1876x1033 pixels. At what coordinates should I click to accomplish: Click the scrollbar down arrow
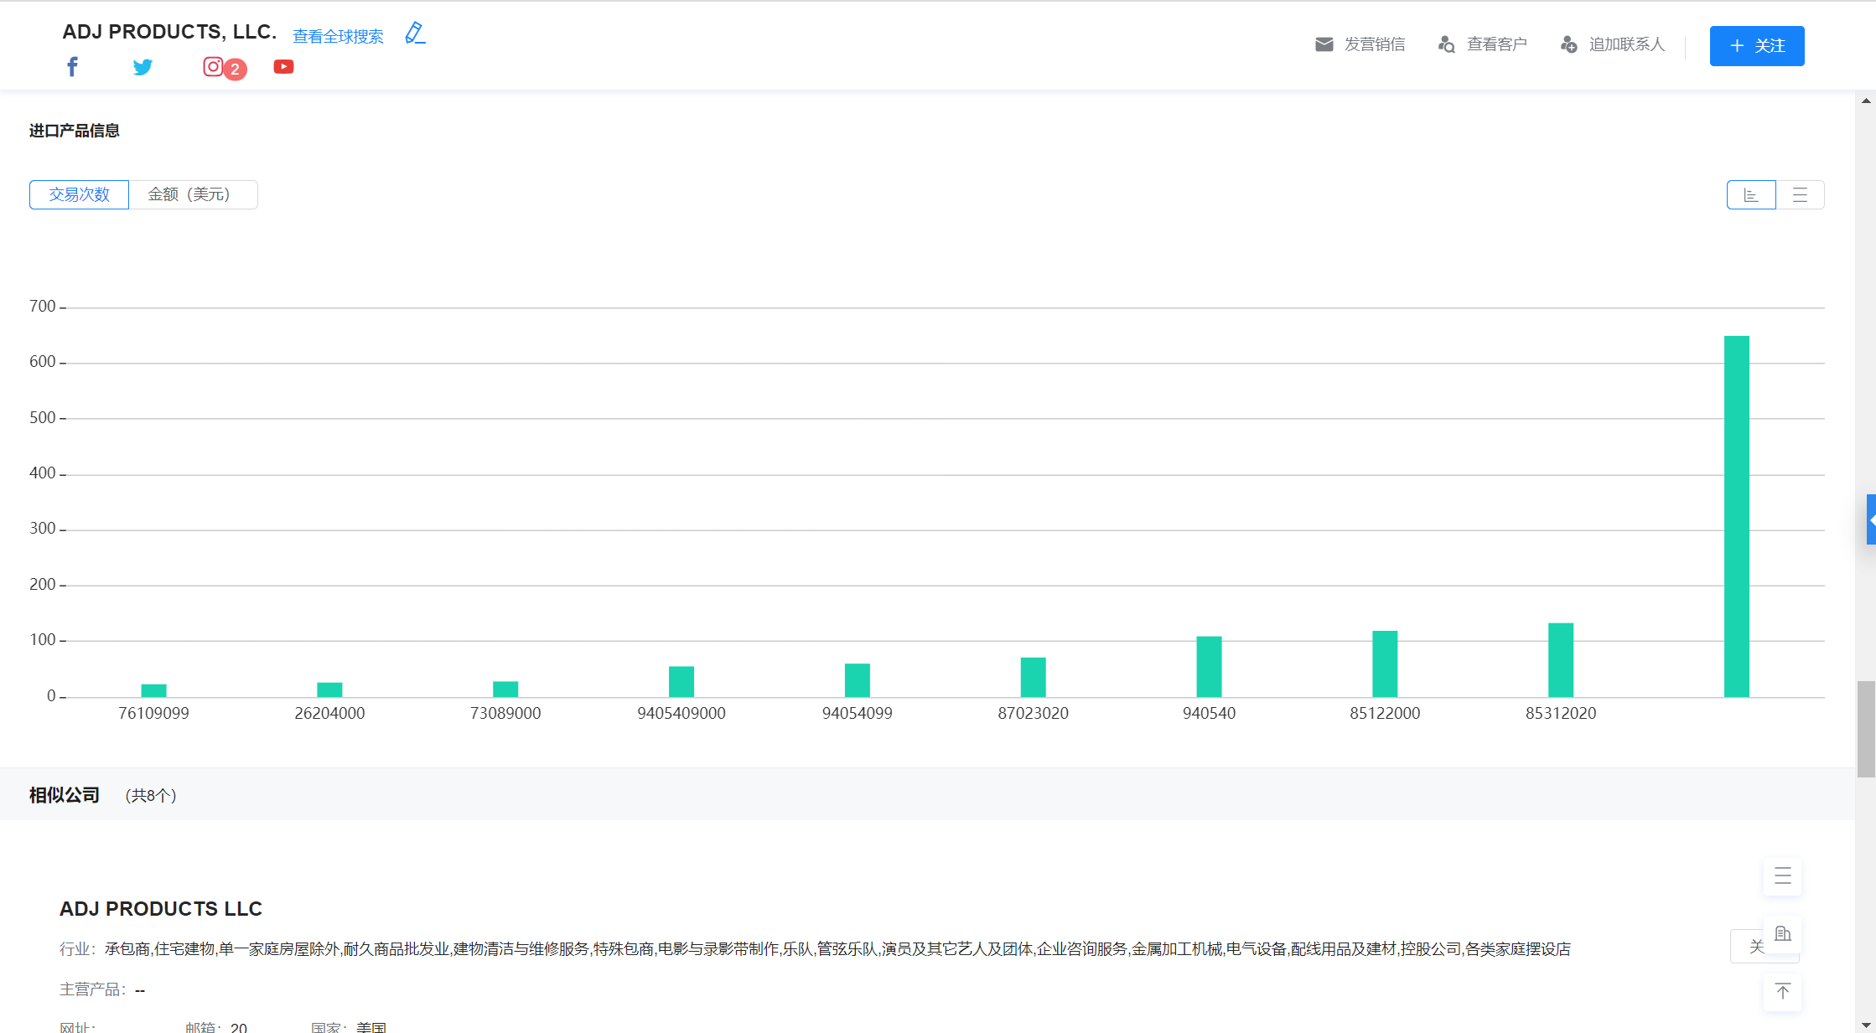pos(1866,1025)
